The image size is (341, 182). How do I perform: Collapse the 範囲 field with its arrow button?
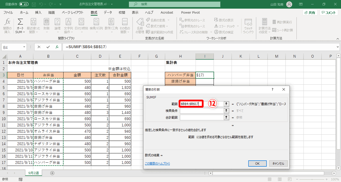click(x=226, y=104)
